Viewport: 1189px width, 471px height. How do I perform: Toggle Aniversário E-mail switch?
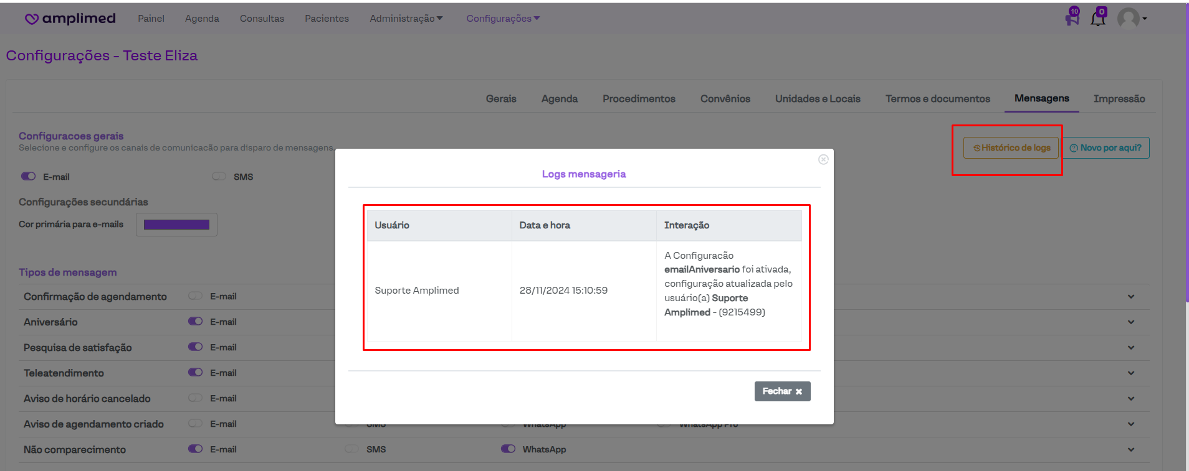click(196, 322)
